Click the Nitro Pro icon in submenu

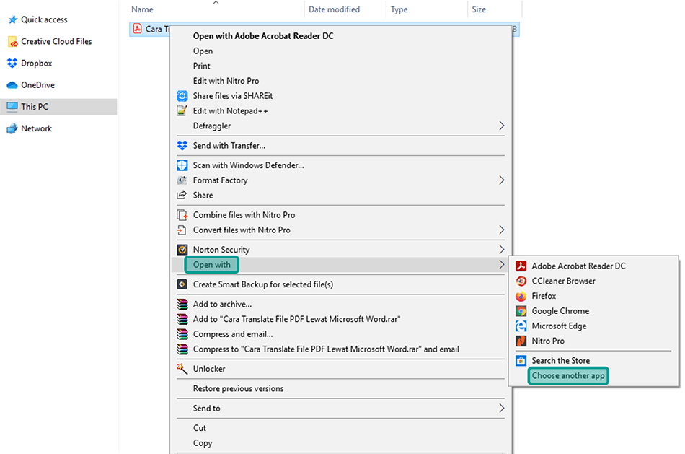(521, 341)
